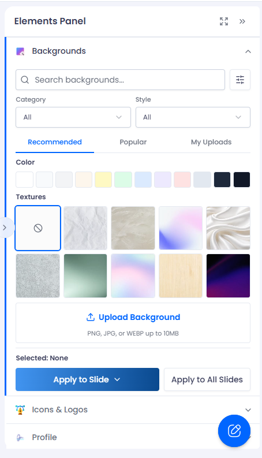The image size is (262, 458).
Task: Select the light wood texture
Action: 181,275
